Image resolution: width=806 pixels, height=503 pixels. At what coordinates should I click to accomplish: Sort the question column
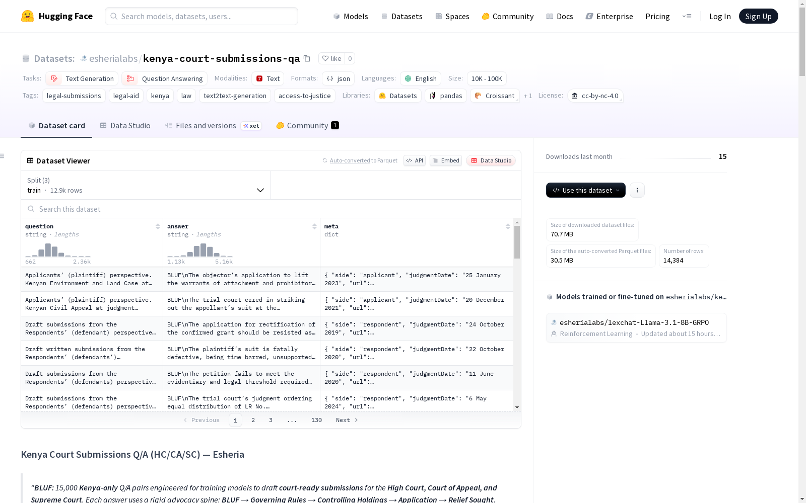click(158, 226)
